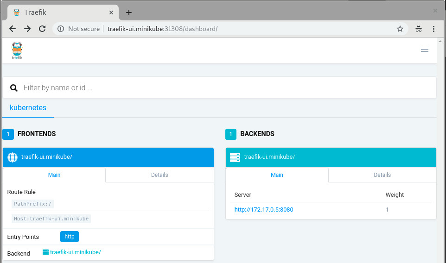Open the server link http://172.17.0.5:8080
The height and width of the screenshot is (263, 446).
pyautogui.click(x=264, y=210)
